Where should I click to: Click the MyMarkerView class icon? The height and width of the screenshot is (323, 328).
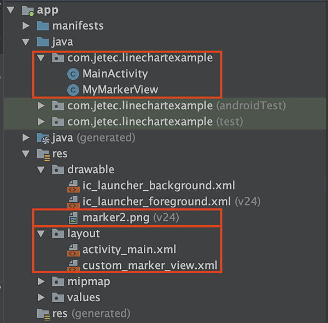point(73,90)
